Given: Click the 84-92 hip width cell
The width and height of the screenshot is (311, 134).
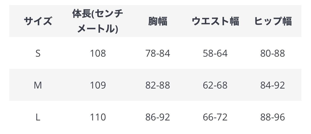Looking at the screenshot, I should pos(273,85).
